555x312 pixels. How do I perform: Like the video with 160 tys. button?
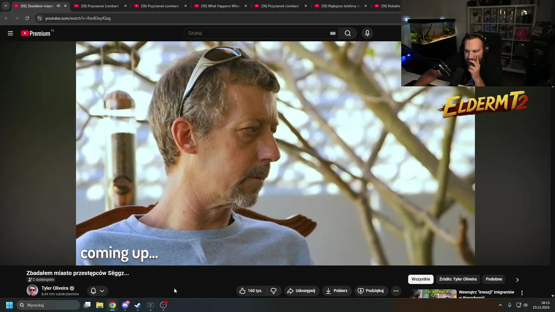coord(251,291)
